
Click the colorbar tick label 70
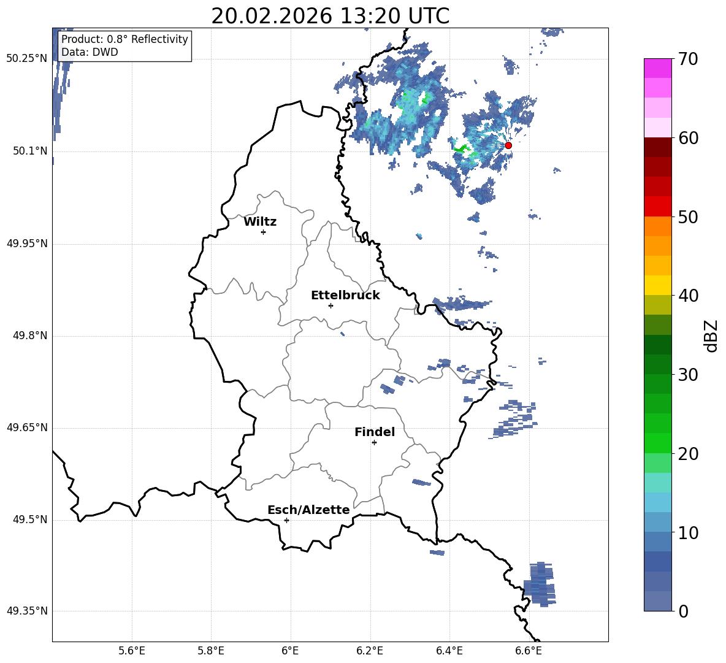point(688,59)
